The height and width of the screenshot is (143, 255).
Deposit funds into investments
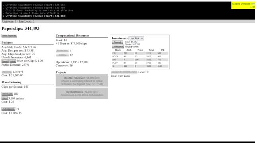click(x=118, y=43)
